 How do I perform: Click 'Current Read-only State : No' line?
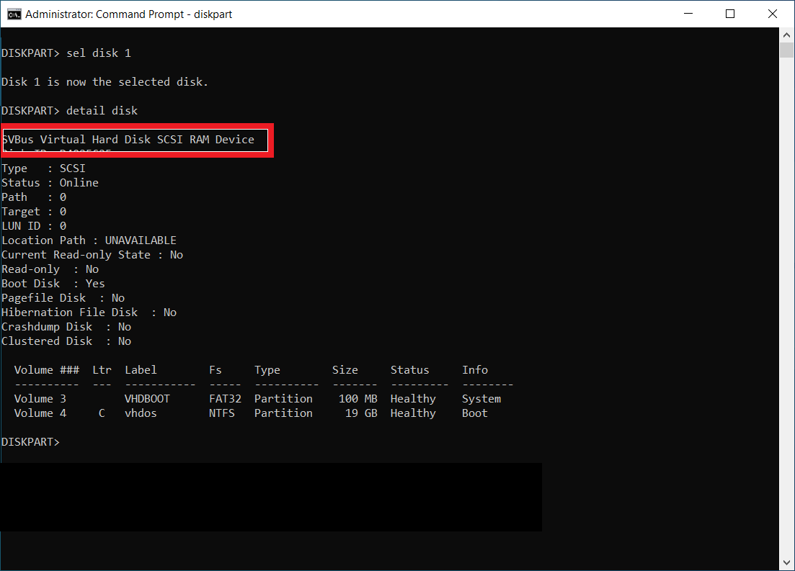click(x=92, y=255)
